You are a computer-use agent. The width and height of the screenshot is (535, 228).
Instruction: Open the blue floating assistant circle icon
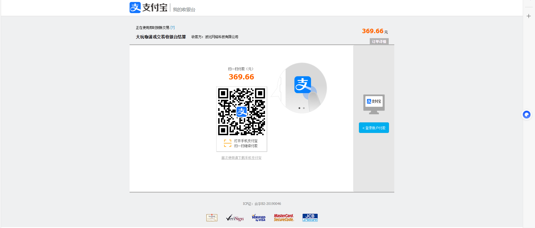coord(526,115)
